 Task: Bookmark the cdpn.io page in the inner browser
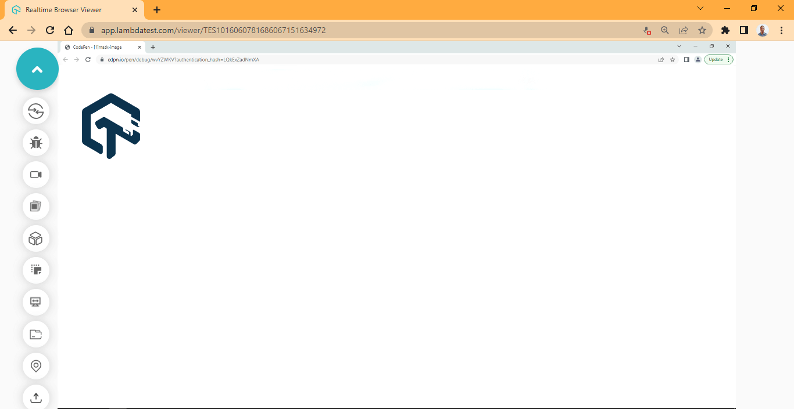coord(673,59)
